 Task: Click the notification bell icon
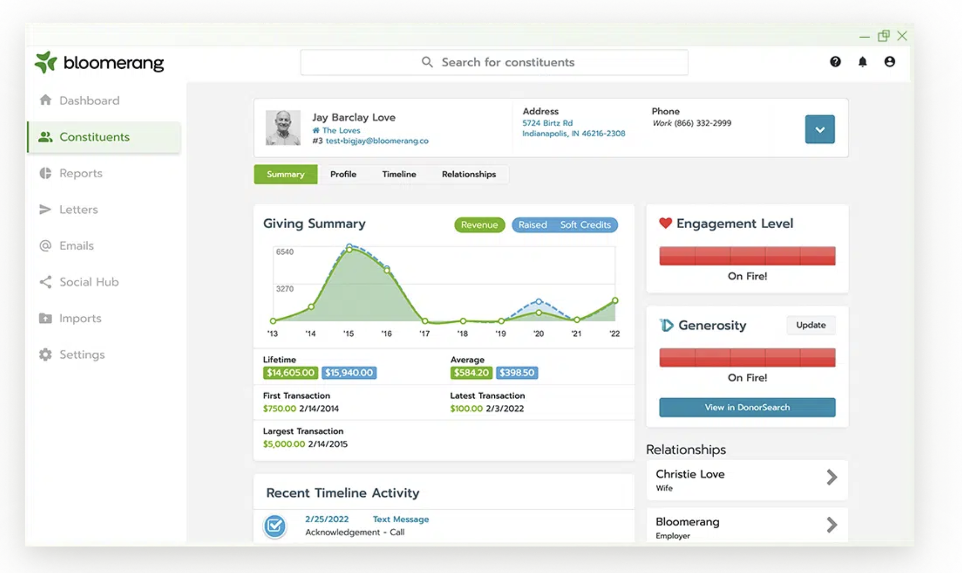coord(862,62)
